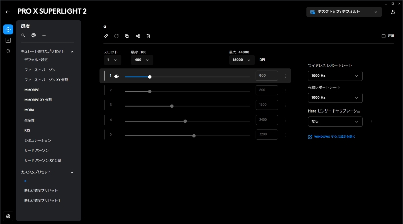Select custom preset named a
Image resolution: width=403 pixels, height=224 pixels.
[x=25, y=181]
